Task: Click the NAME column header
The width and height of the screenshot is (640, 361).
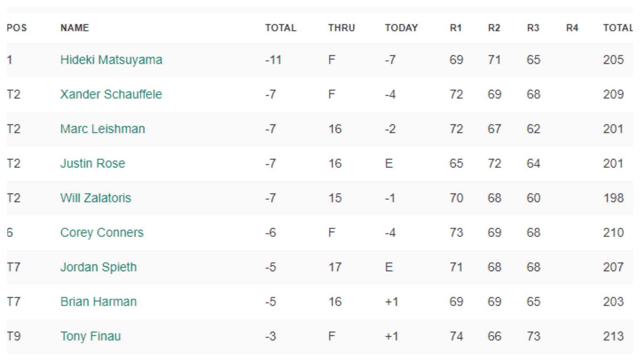Action: pos(75,28)
